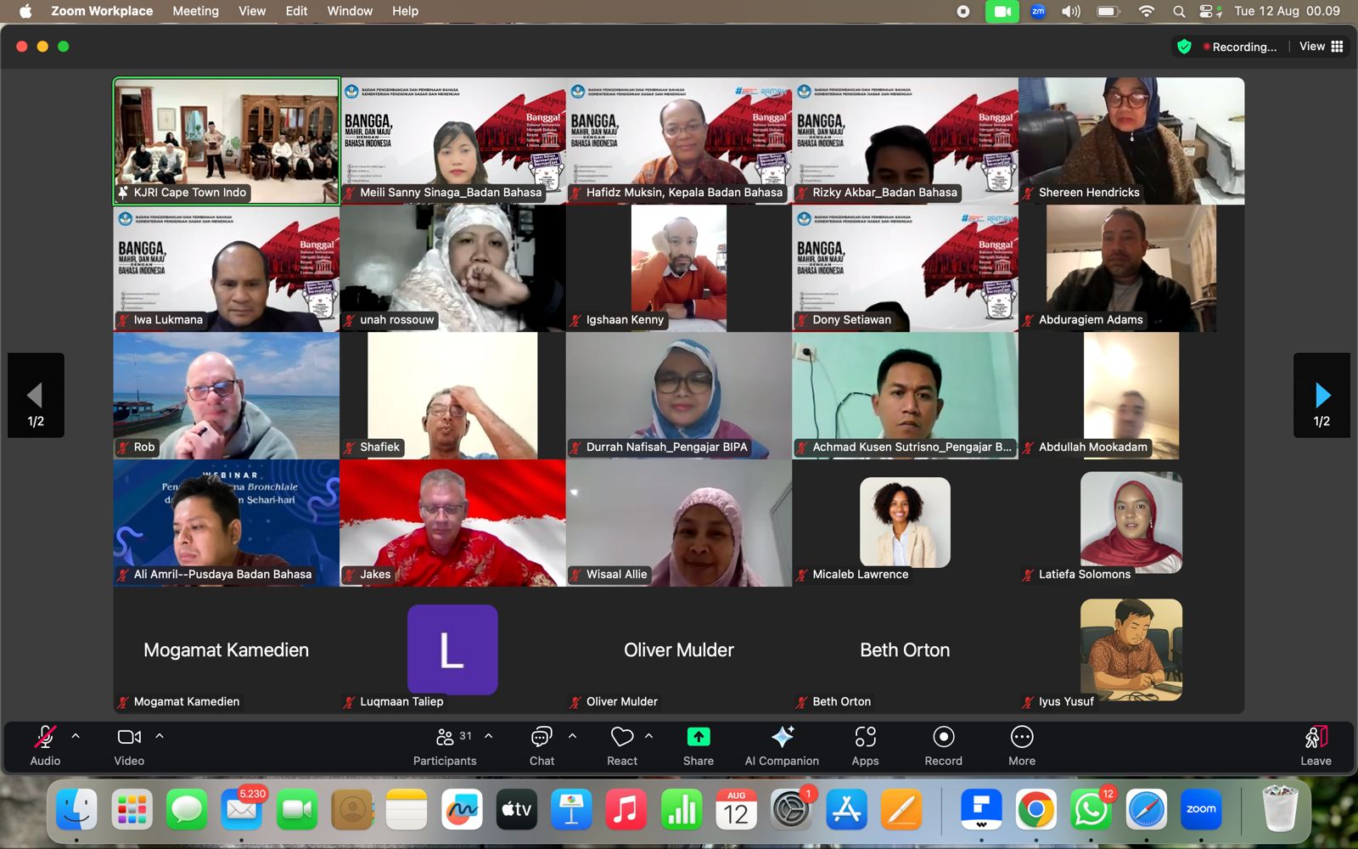Click the encryption shield icon
This screenshot has height=849, width=1358.
1185,47
